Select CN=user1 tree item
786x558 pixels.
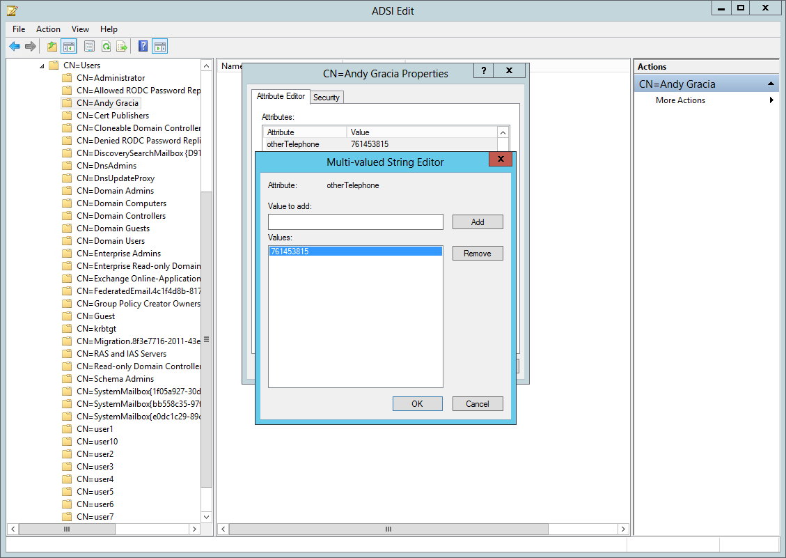(95, 429)
